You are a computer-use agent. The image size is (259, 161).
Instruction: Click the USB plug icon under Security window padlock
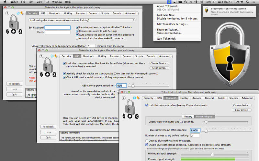coord(7,31)
